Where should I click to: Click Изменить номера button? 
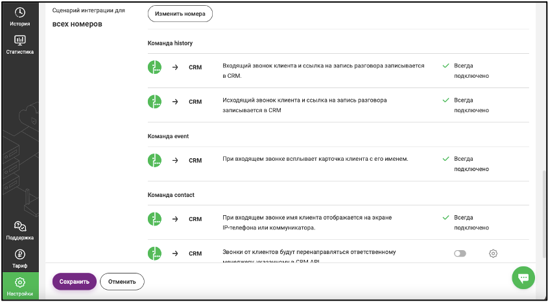(180, 14)
